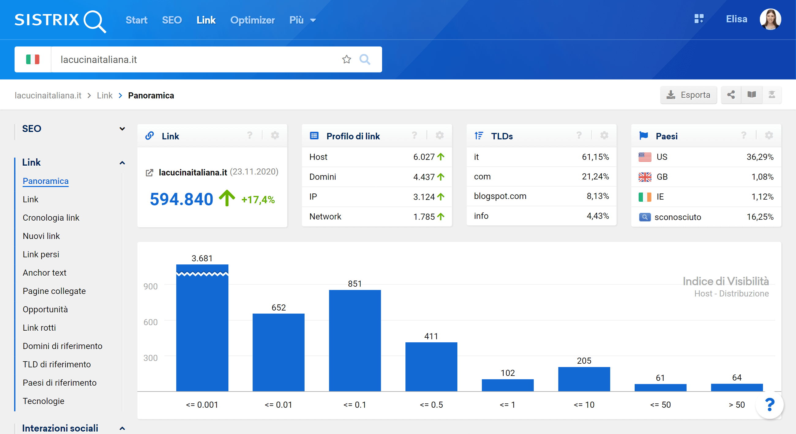Open Paesi di riferimento in sidebar
This screenshot has height=434, width=796.
[60, 383]
